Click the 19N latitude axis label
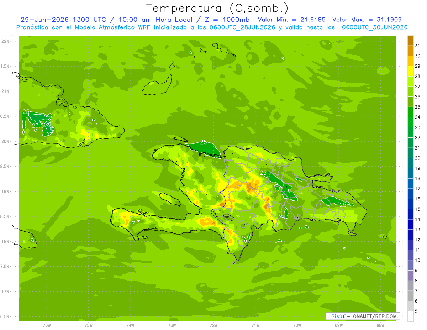The height and width of the screenshot is (330, 427). point(6,191)
